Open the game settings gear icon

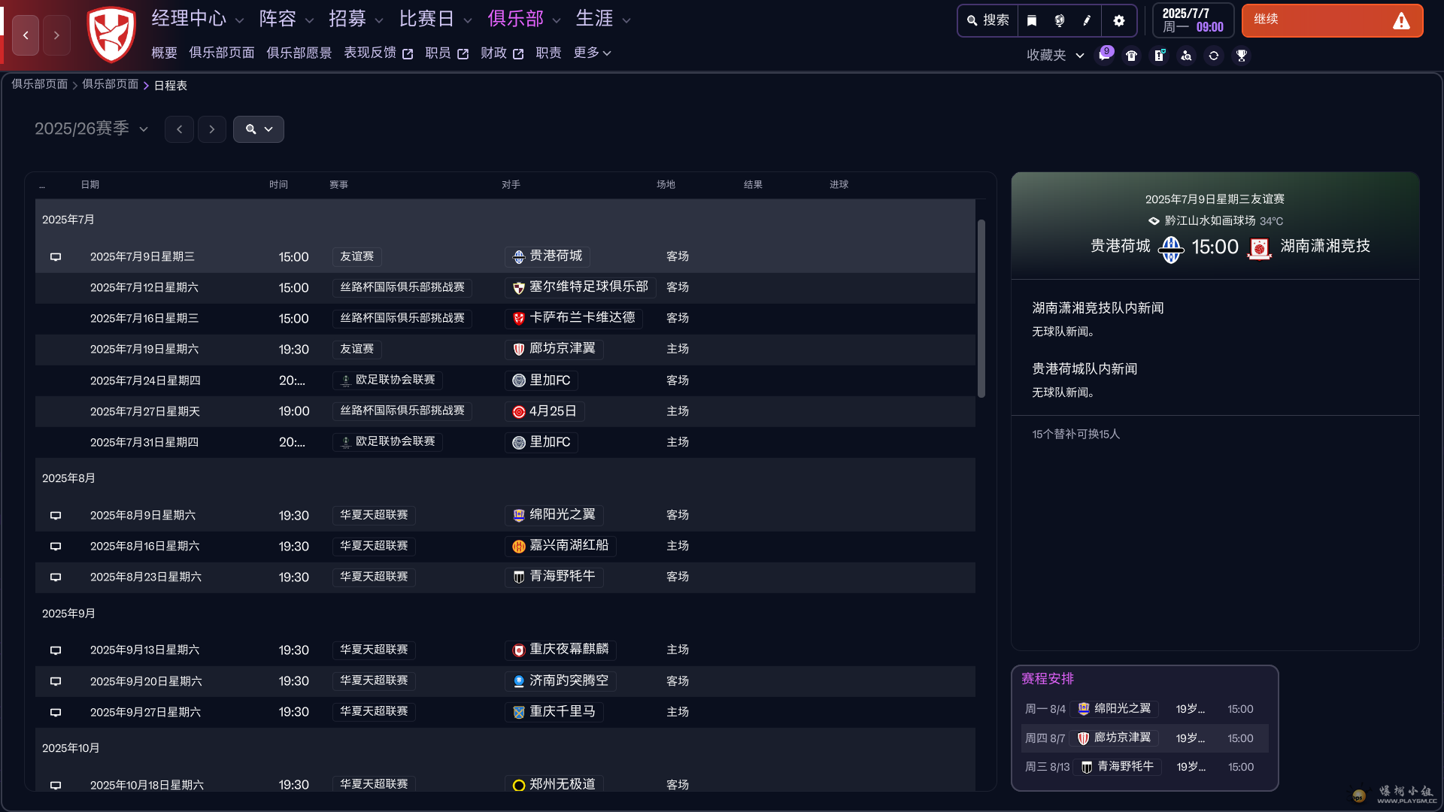(x=1119, y=20)
